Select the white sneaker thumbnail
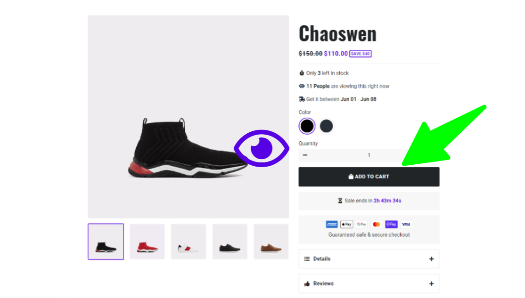The image size is (525, 298). pos(189,242)
